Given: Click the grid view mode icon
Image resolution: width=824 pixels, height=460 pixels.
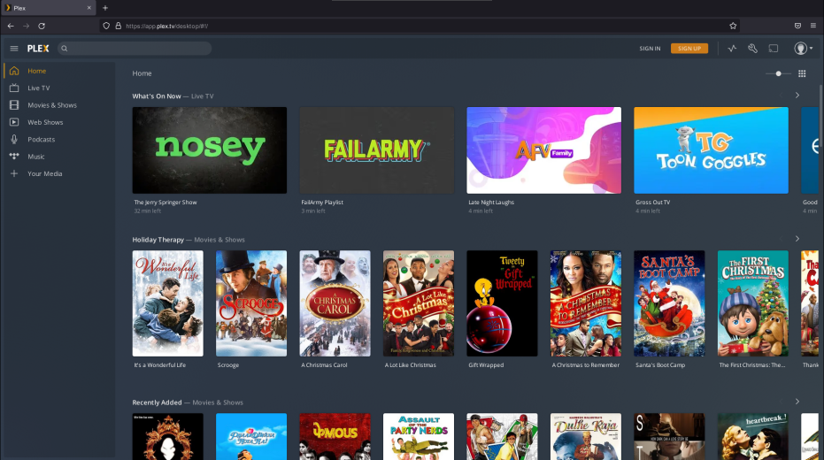Looking at the screenshot, I should pos(802,73).
